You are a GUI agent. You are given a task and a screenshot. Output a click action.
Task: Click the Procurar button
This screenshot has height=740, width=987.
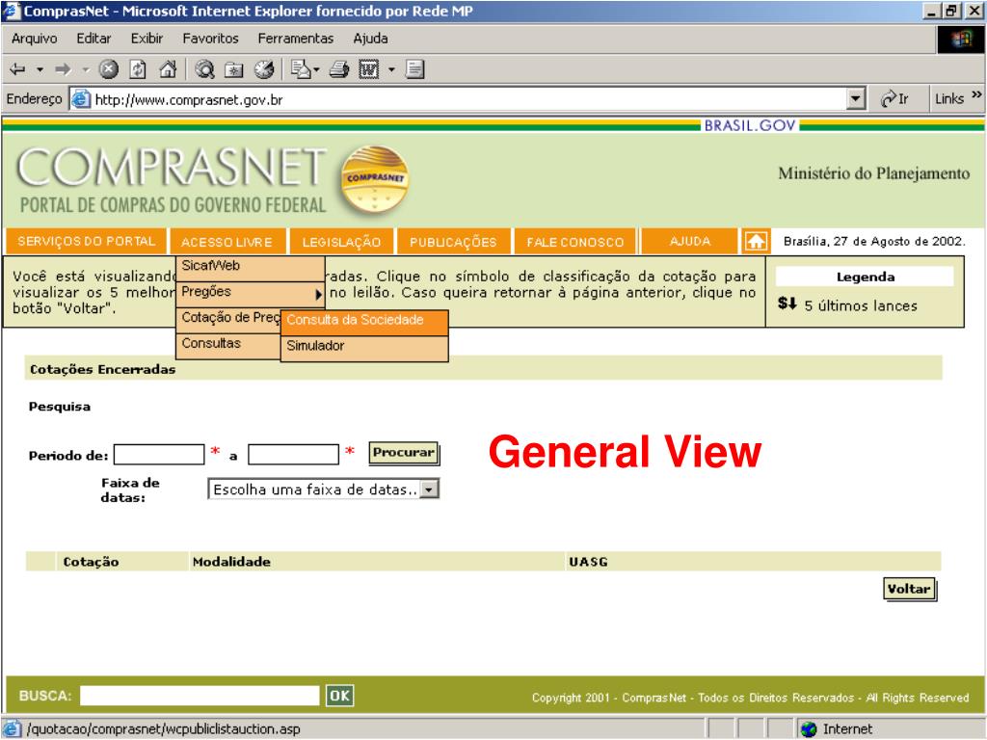(404, 453)
